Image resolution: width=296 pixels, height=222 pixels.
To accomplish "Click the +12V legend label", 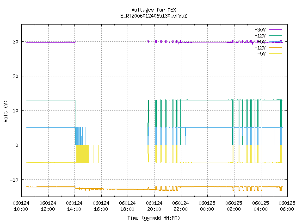I will point(260,36).
